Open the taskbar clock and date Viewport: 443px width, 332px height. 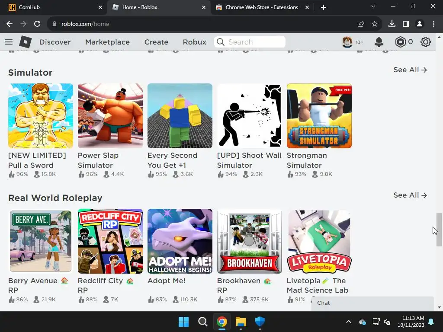[x=411, y=322]
